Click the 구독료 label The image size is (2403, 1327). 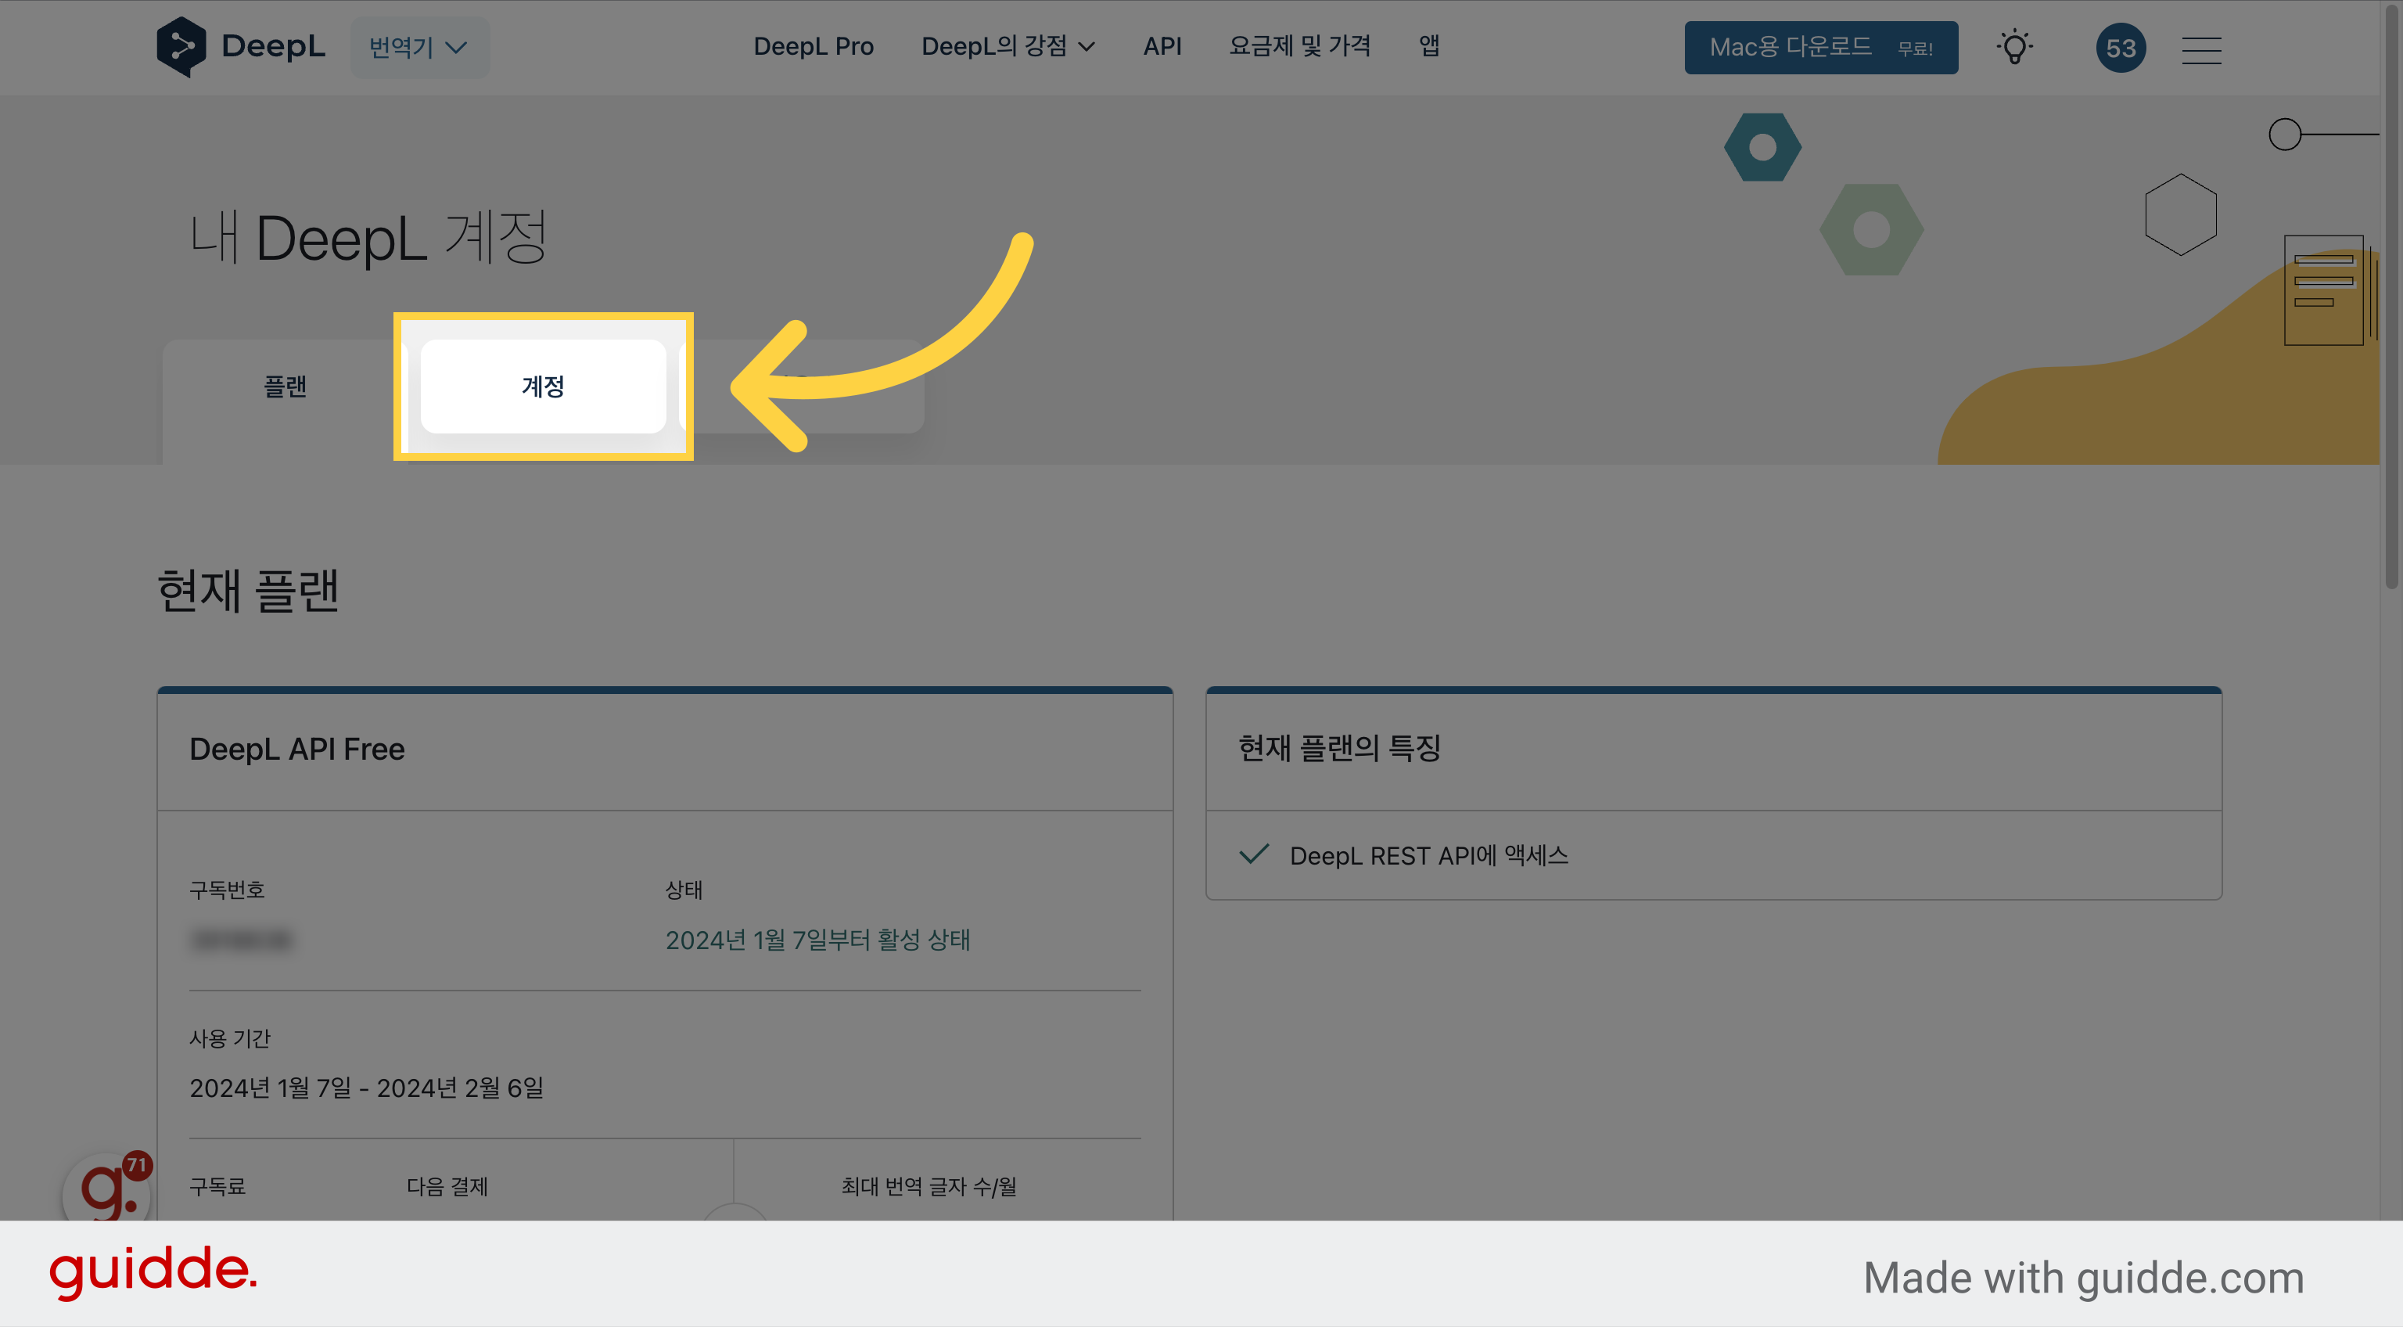click(x=217, y=1186)
